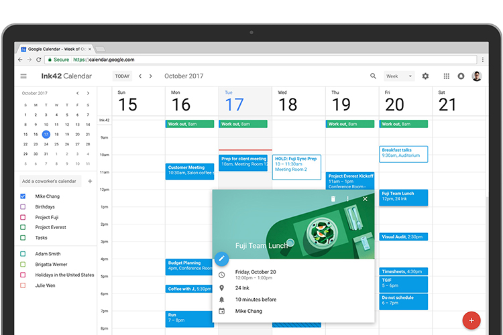
Task: Open event options three-dot menu
Action: coord(347,199)
